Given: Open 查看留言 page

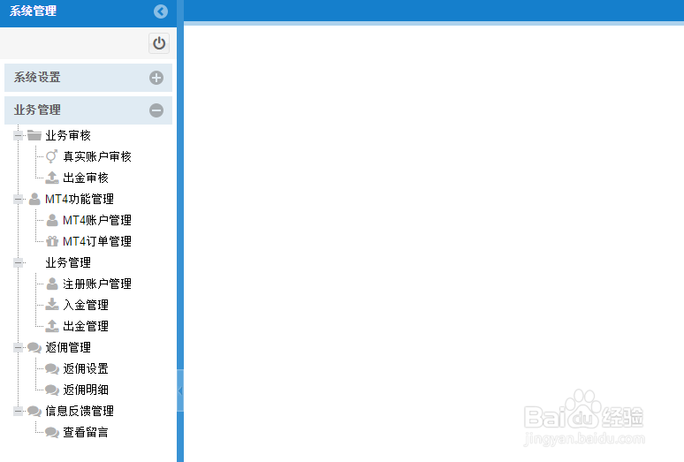Looking at the screenshot, I should (86, 432).
